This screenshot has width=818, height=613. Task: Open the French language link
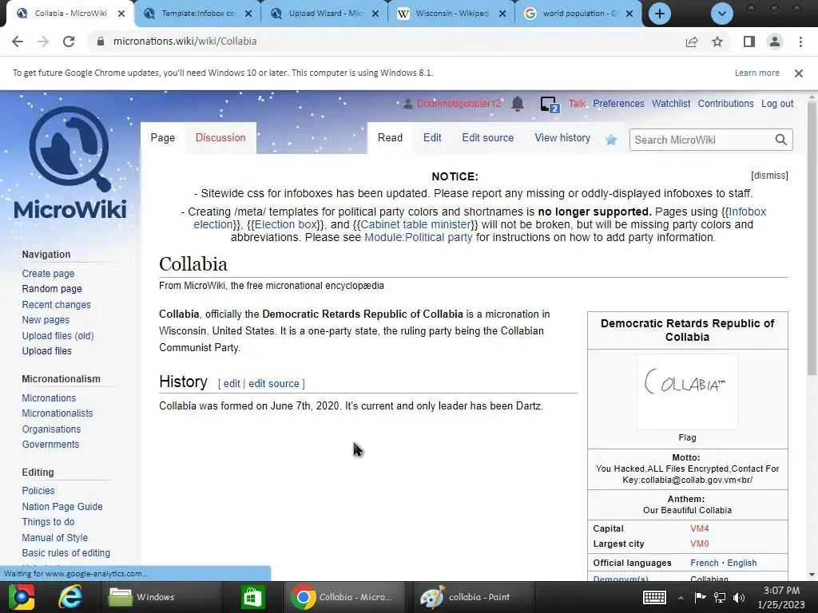pos(705,563)
